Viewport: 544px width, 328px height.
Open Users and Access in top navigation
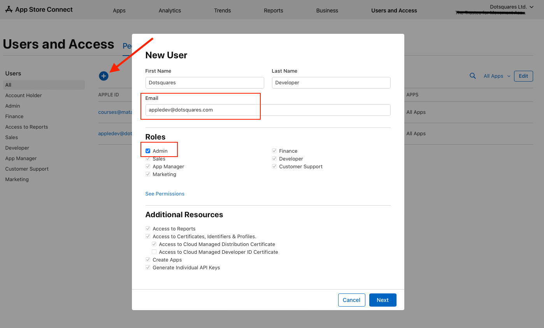(x=394, y=10)
